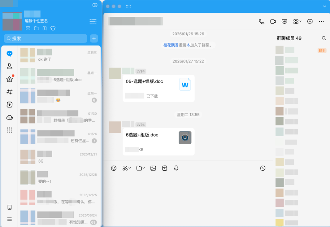Expand the screenshot options dropdown
This screenshot has height=227, width=330.
coord(130,168)
